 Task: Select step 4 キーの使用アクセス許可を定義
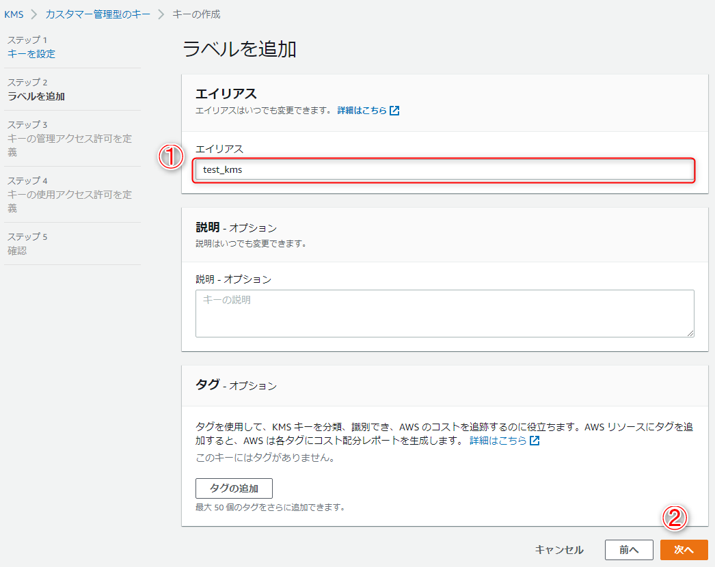69,201
